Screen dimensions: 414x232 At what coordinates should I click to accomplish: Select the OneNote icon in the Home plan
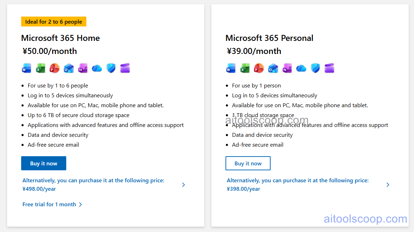(x=83, y=68)
